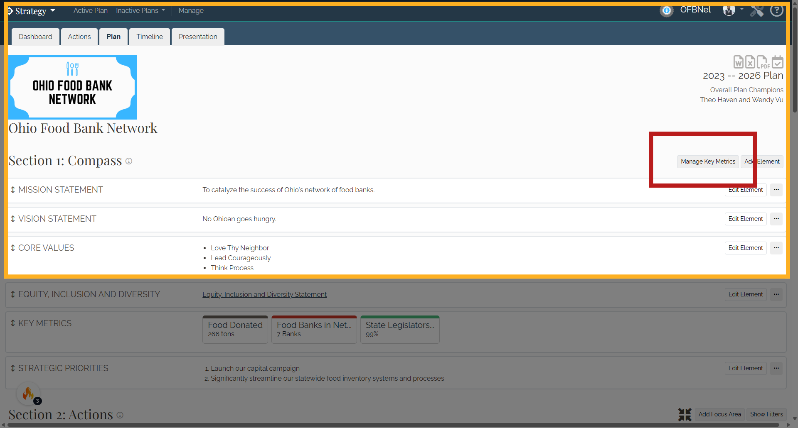
Task: Open the help question mark icon
Action: [776, 10]
